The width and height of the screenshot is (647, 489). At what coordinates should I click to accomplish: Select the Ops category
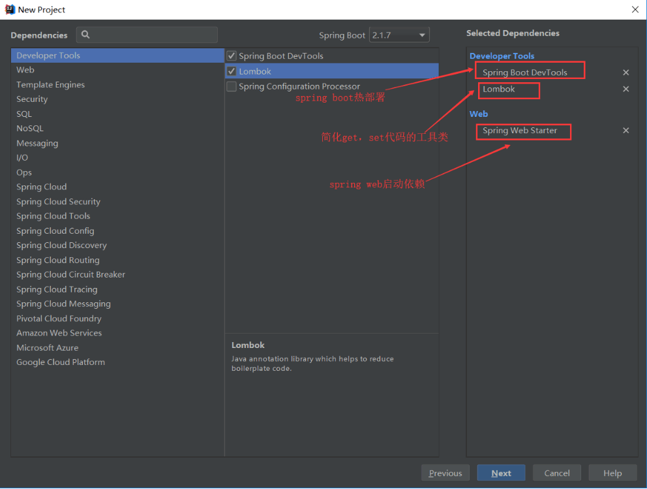pos(117,172)
